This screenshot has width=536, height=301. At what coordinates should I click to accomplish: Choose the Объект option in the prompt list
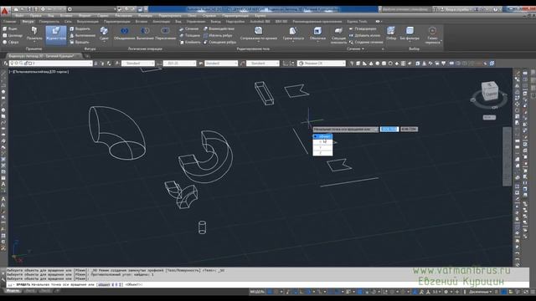point(322,136)
